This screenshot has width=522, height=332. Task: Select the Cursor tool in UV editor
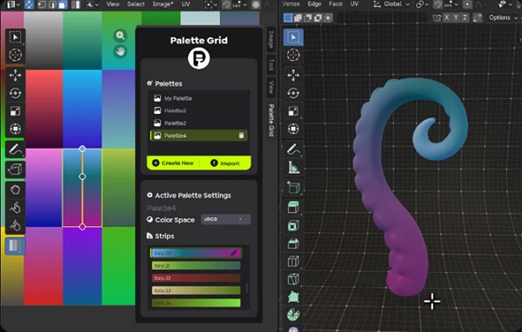15,55
